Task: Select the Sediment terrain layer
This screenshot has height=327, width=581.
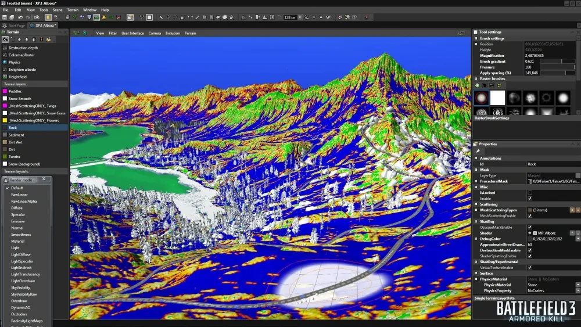Action: pos(16,135)
